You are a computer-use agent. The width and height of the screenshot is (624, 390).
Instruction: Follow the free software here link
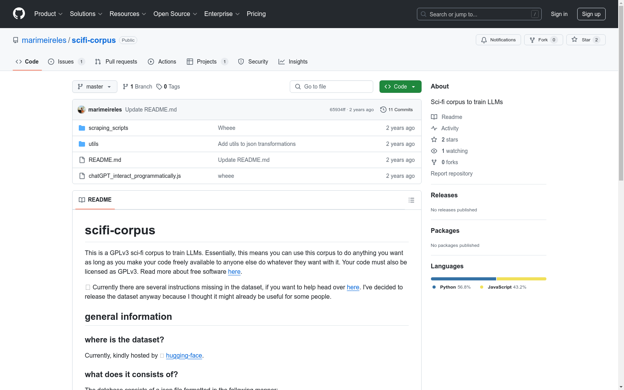tap(234, 271)
